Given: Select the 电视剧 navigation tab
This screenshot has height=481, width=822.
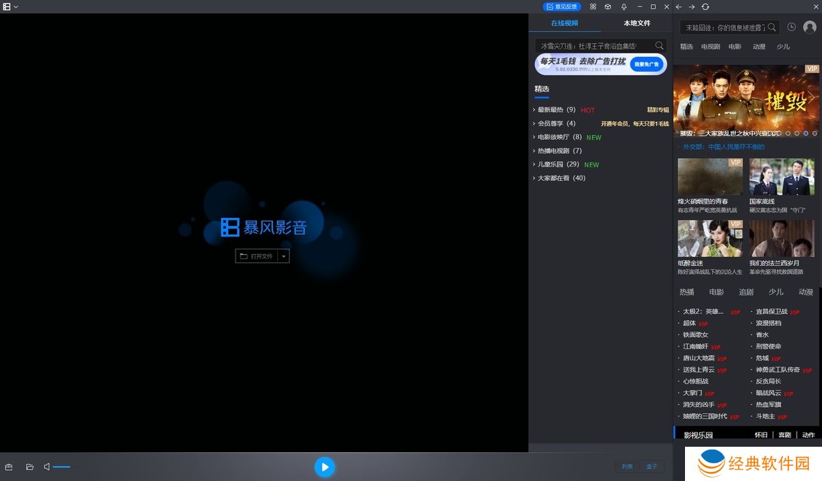Looking at the screenshot, I should (x=710, y=47).
